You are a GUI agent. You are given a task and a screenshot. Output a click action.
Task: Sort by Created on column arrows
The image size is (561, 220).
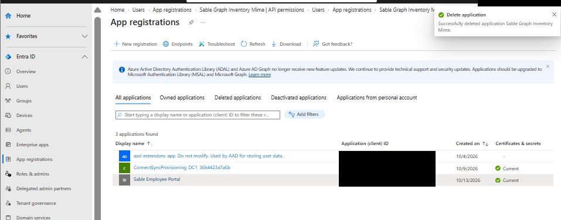[x=485, y=143]
